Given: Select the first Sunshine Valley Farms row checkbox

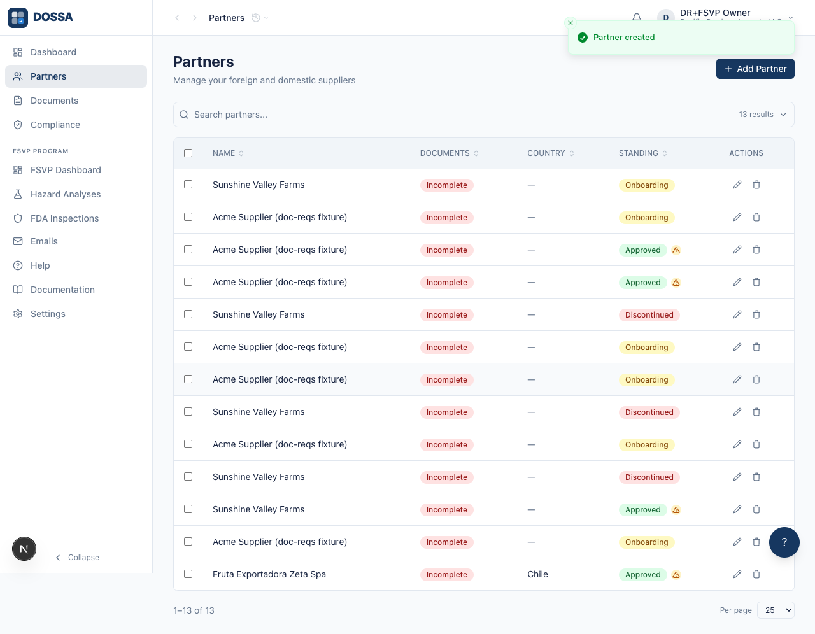Looking at the screenshot, I should (188, 184).
